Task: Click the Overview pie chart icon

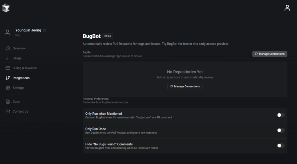Action: pos(8,48)
